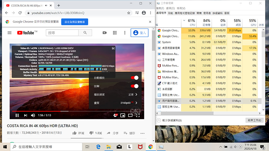Open Chrome profile avatar icon
Screen dimensions: 269x151
tap(144, 13)
